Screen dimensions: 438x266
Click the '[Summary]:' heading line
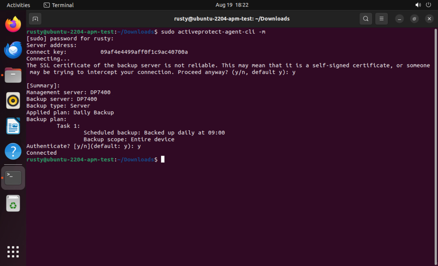click(x=43, y=86)
